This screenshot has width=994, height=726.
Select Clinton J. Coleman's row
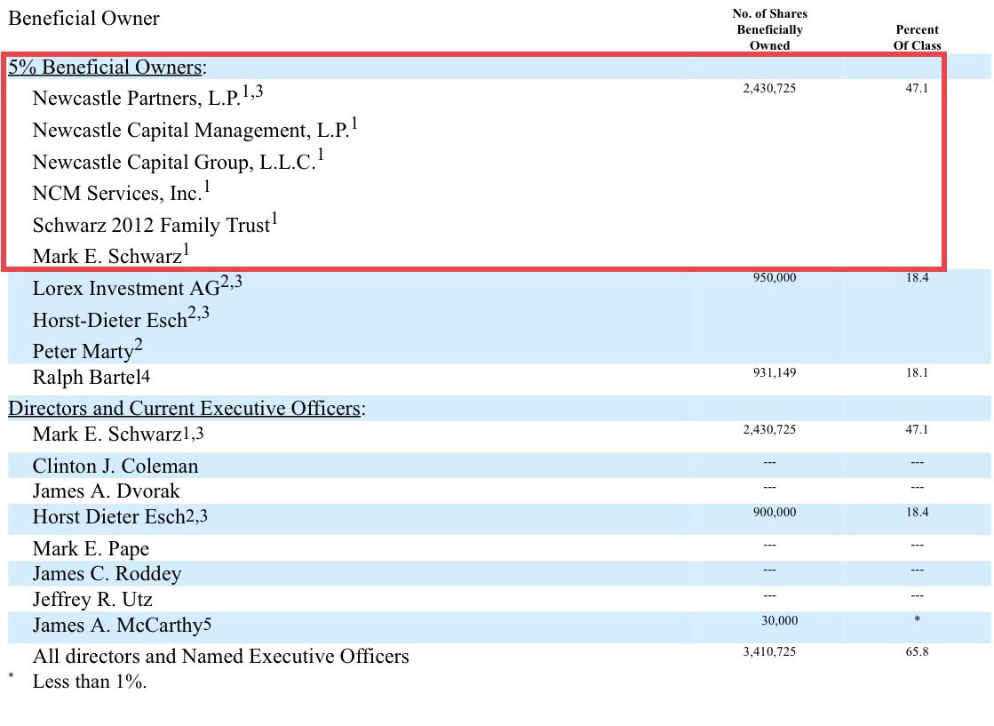coord(115,466)
